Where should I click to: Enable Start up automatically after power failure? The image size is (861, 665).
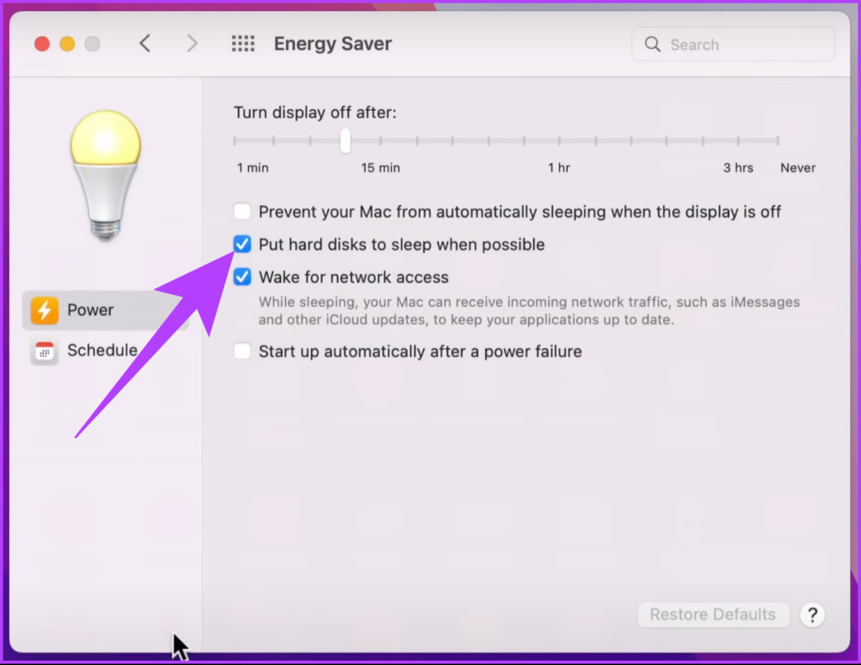pos(242,351)
